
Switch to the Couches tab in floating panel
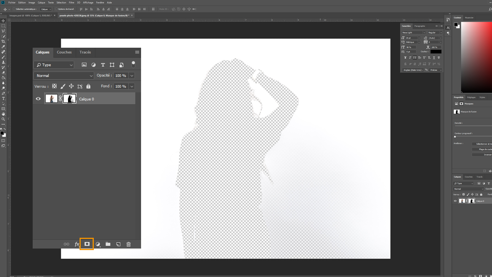click(x=64, y=52)
